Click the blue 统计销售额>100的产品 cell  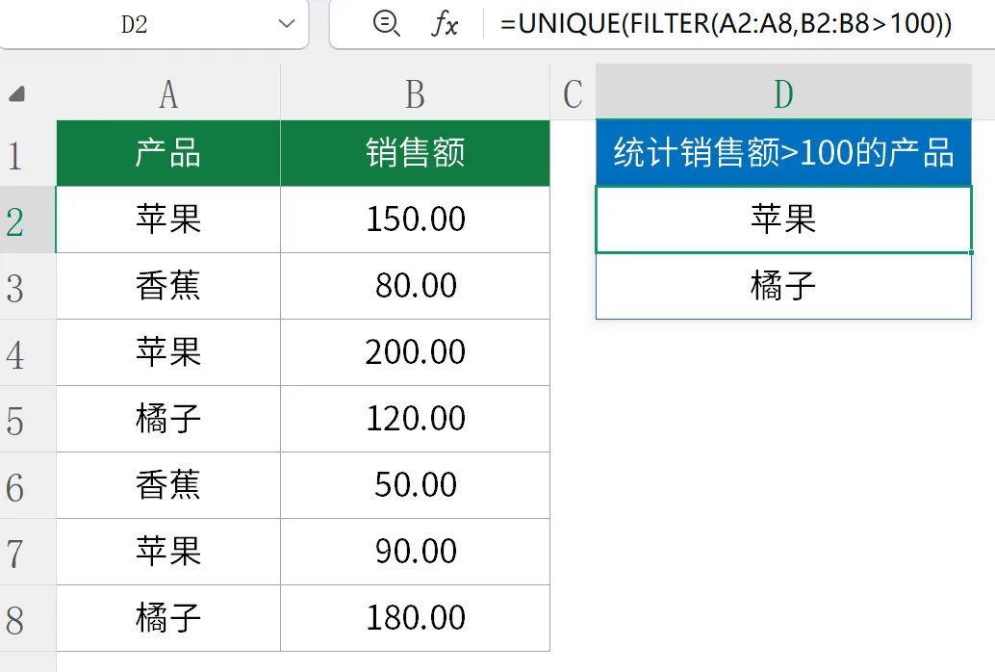783,153
